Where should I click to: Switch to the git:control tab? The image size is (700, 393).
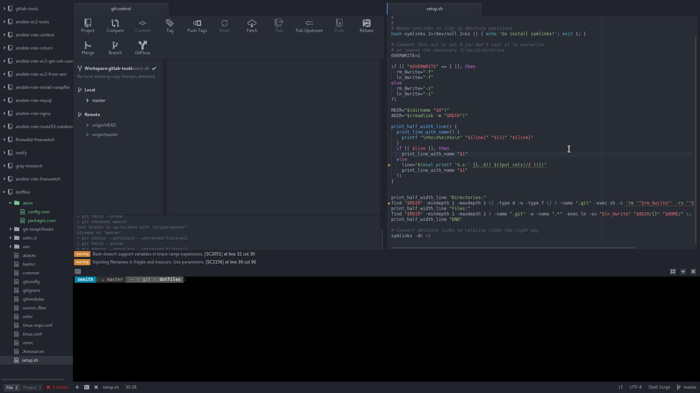(x=121, y=9)
